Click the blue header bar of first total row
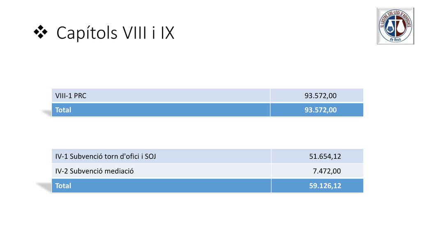 208,110
